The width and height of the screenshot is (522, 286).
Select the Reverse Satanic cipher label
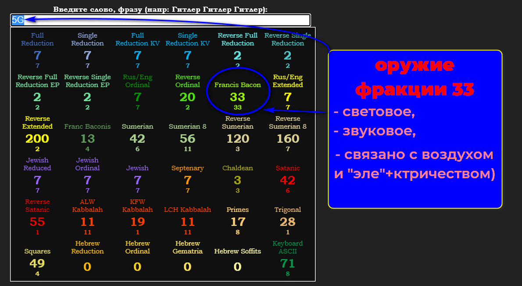[37, 205]
